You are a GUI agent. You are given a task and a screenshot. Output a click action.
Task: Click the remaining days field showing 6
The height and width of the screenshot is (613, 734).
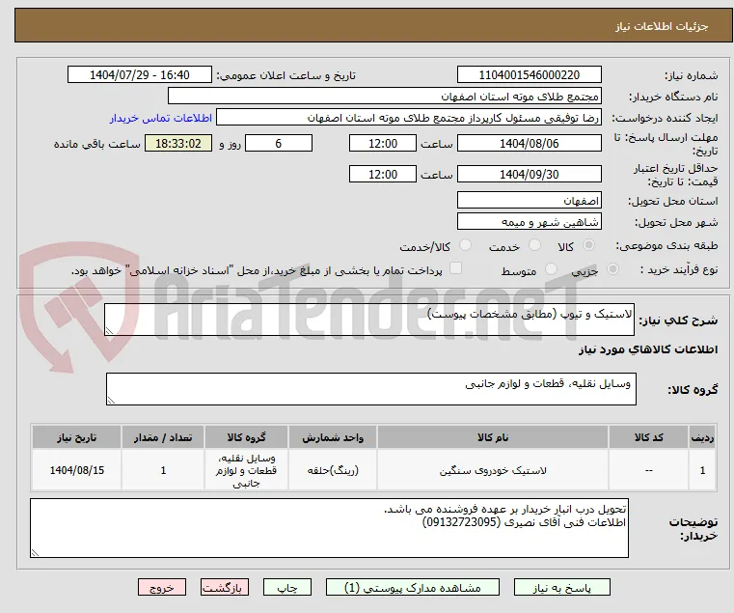(x=279, y=144)
